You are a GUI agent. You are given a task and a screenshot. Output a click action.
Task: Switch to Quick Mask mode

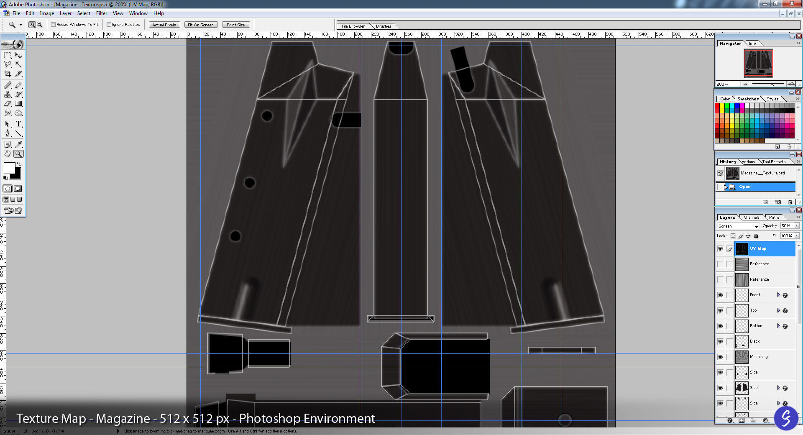[x=18, y=189]
